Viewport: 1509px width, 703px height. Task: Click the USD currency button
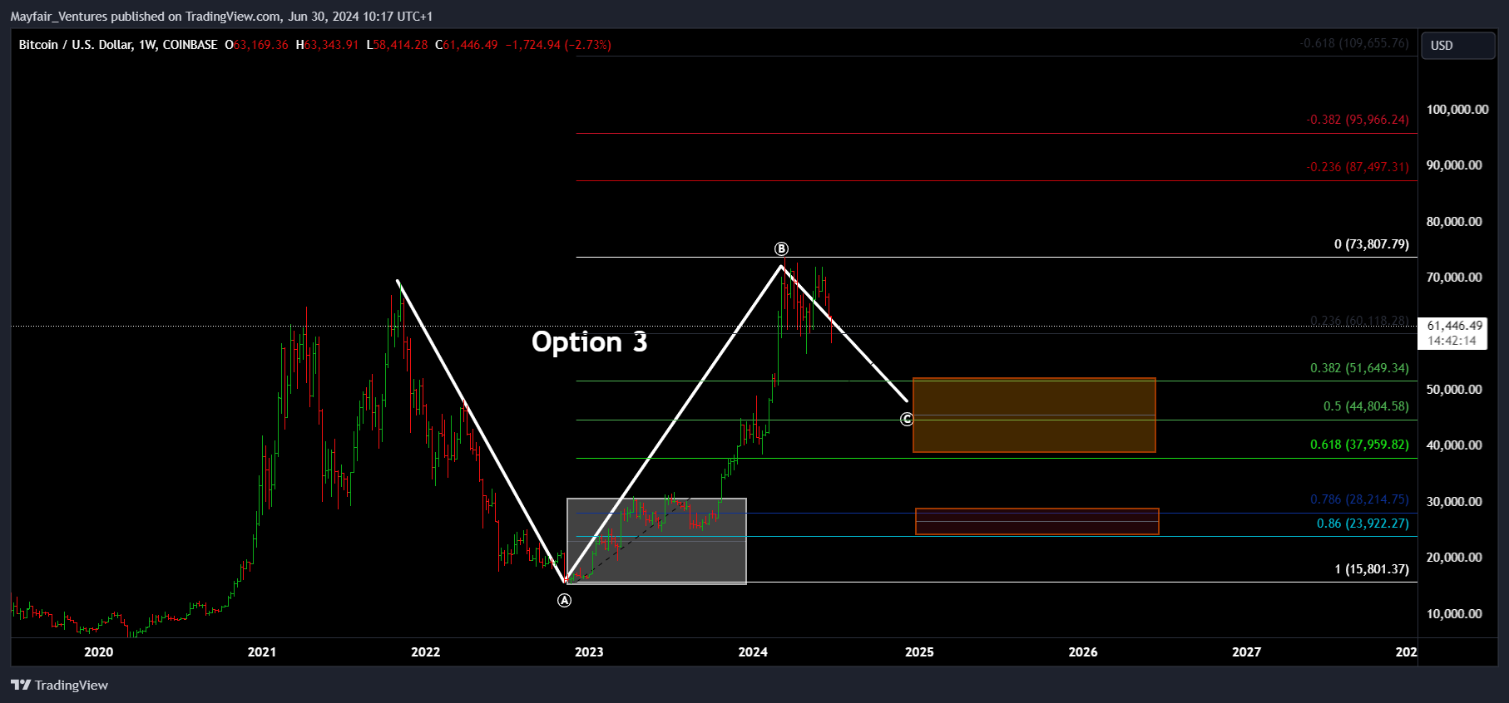tap(1458, 46)
